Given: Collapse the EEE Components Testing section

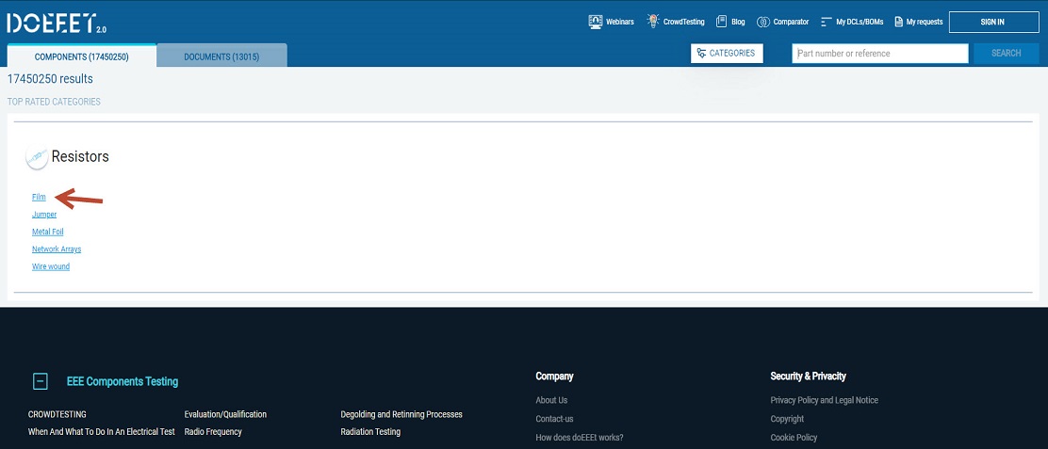Looking at the screenshot, I should coord(41,381).
